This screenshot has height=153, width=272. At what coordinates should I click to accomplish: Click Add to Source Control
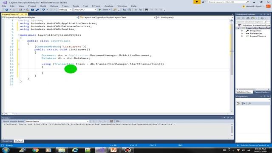coord(253,145)
